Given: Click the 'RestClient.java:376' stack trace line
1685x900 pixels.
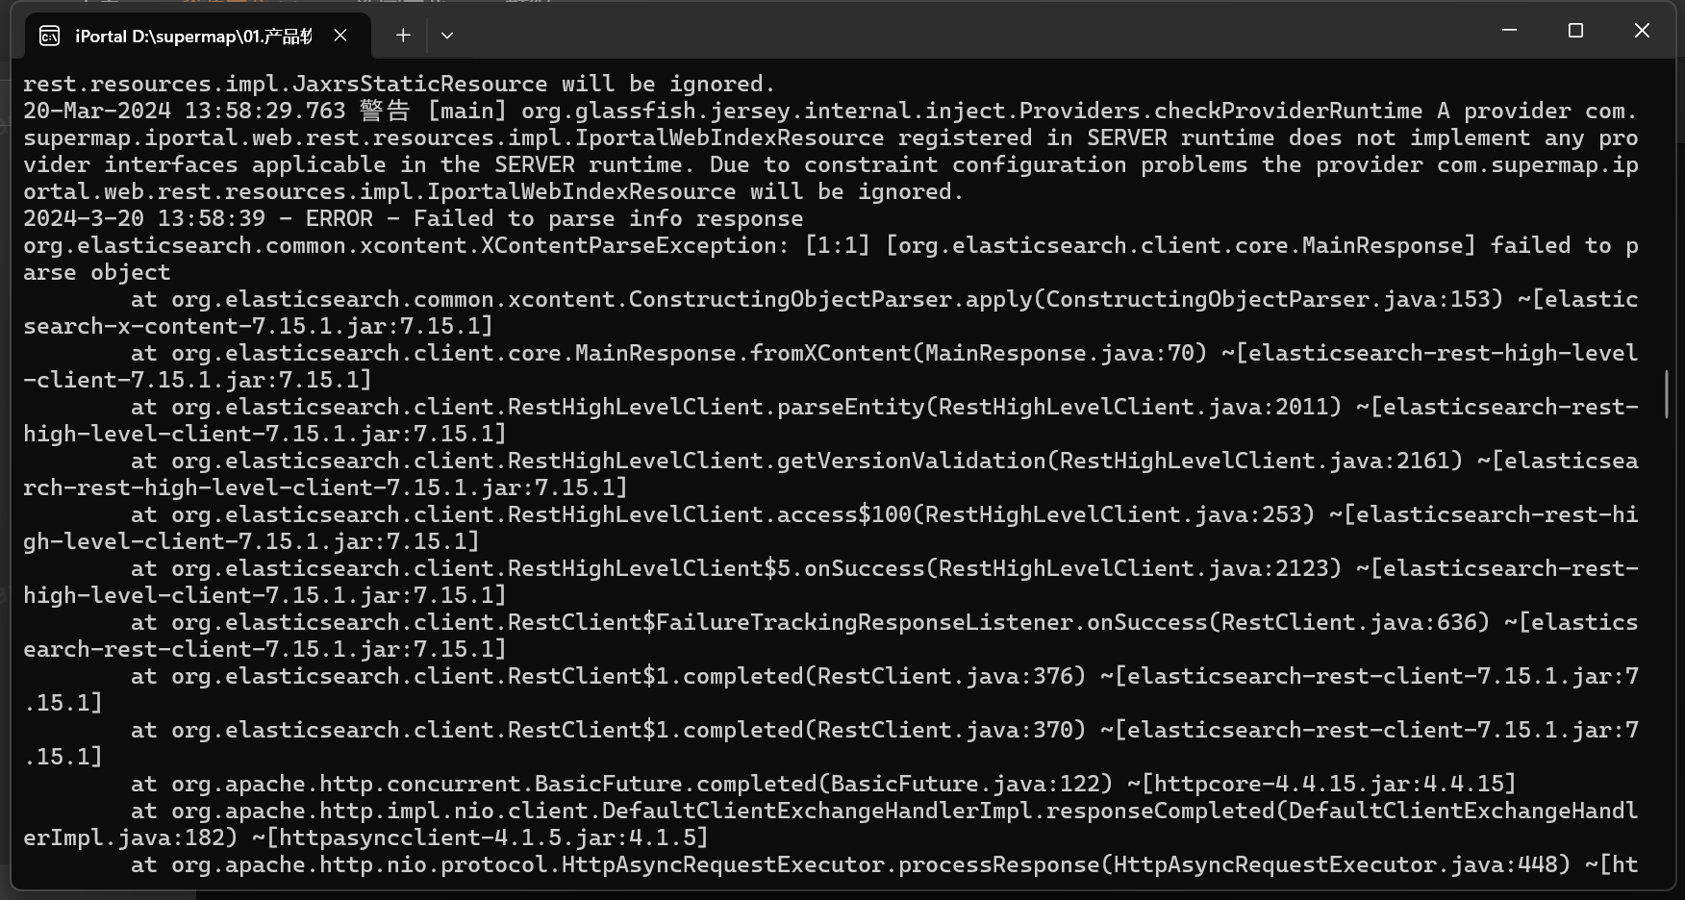Looking at the screenshot, I should point(831,689).
